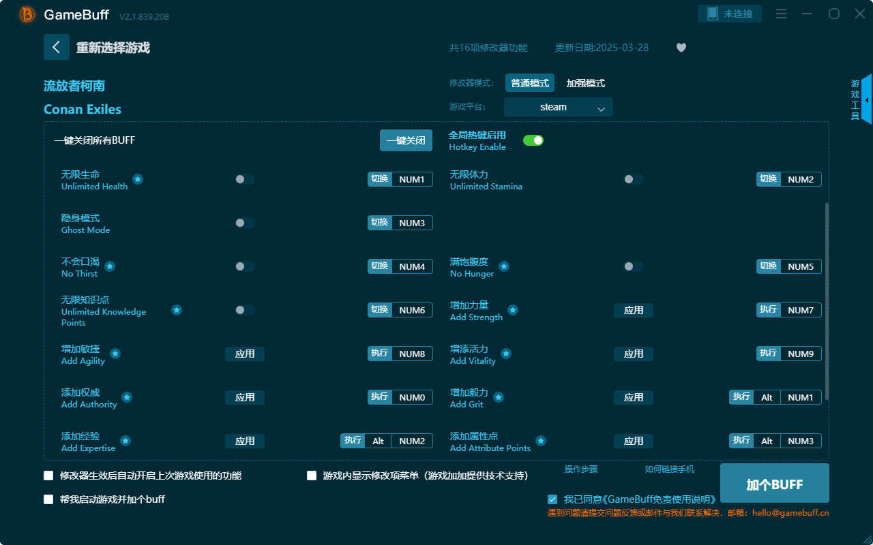Click the star beside Add Attribute Points
Screen dimensions: 873x545
click(x=541, y=441)
